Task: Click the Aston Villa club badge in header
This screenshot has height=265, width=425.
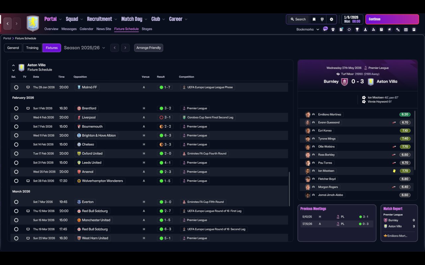Action: [33, 24]
